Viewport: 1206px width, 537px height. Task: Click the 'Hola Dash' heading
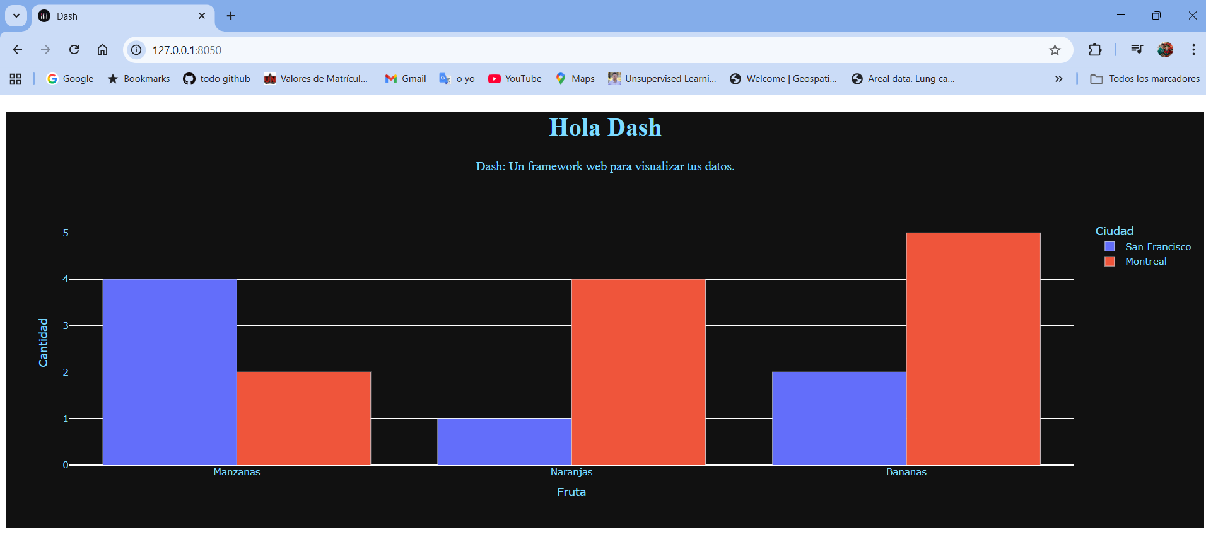pos(605,127)
